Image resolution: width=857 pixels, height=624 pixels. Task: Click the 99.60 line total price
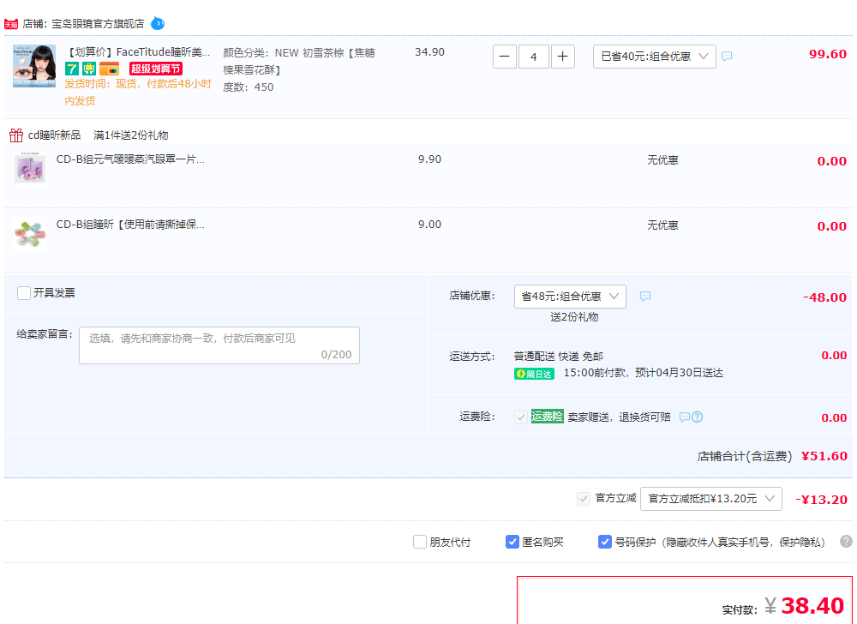828,54
